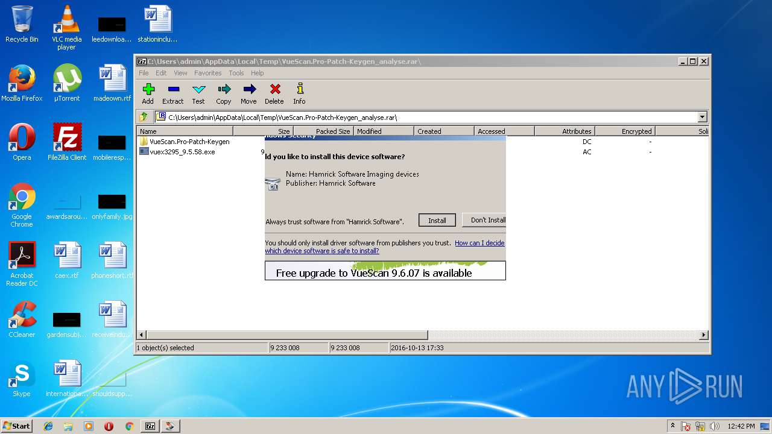Click the Copy toolbar icon
The height and width of the screenshot is (434, 772).
pos(224,94)
